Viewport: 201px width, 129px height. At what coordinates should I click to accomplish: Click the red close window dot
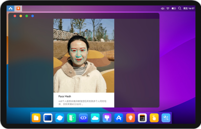click(x=15, y=16)
